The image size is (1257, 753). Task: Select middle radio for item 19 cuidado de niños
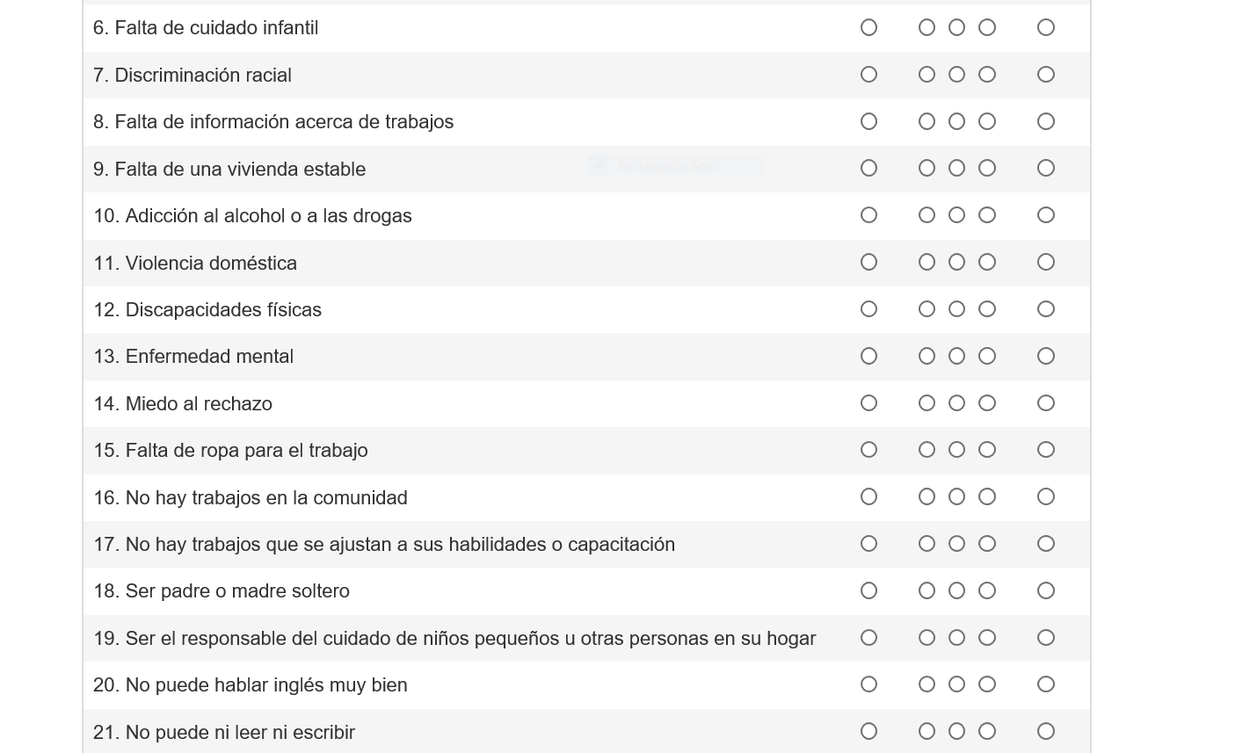tap(956, 638)
